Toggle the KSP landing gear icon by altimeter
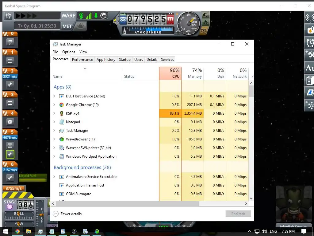 tap(205, 23)
